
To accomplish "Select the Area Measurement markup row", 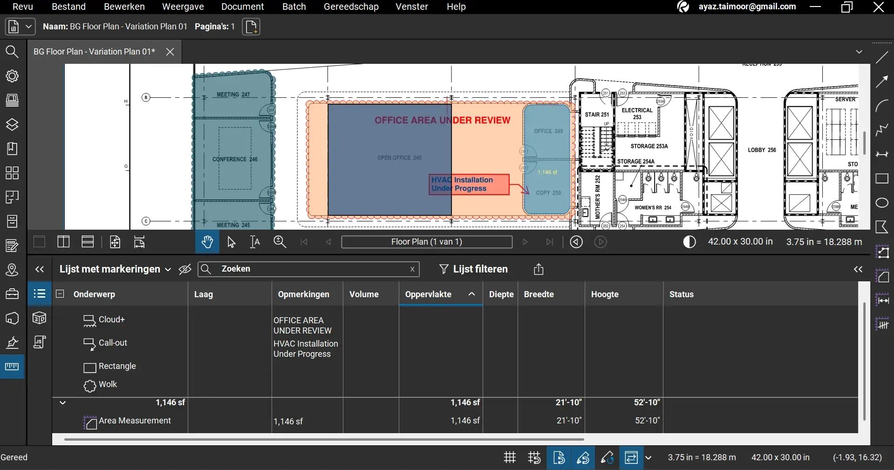I will 454,421.
